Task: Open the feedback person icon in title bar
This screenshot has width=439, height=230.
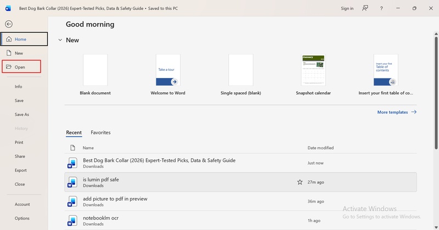Action: (x=365, y=8)
